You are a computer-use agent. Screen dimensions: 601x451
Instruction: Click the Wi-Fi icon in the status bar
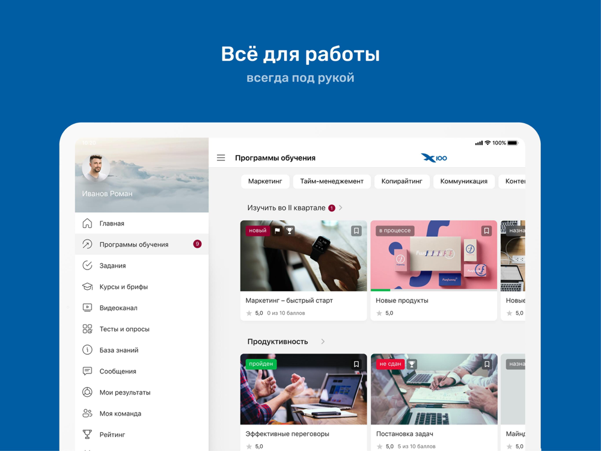point(487,143)
